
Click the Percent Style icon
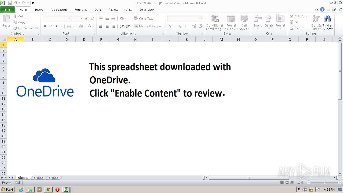(x=179, y=26)
